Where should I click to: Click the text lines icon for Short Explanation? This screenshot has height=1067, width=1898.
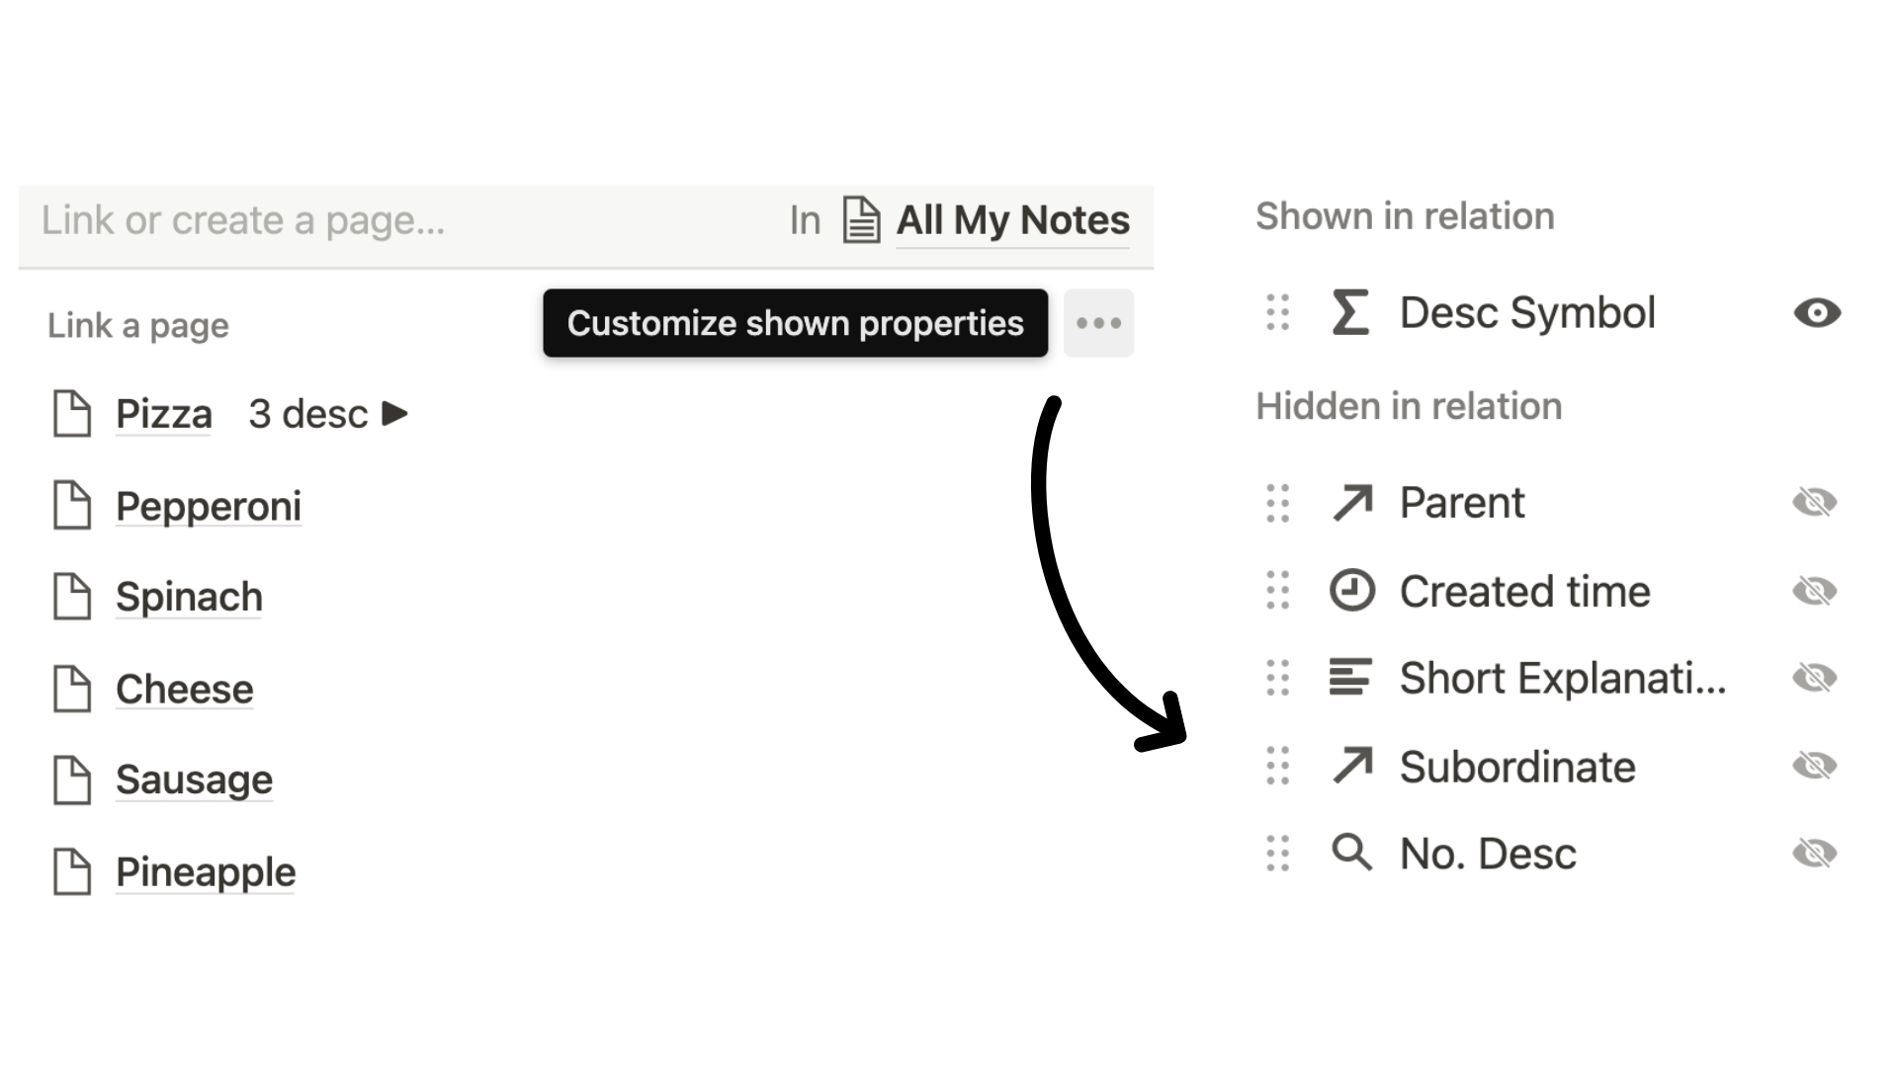pyautogui.click(x=1350, y=678)
